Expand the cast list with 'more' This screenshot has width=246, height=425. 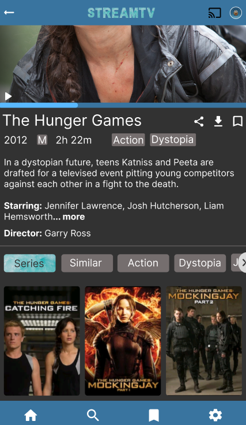74,217
